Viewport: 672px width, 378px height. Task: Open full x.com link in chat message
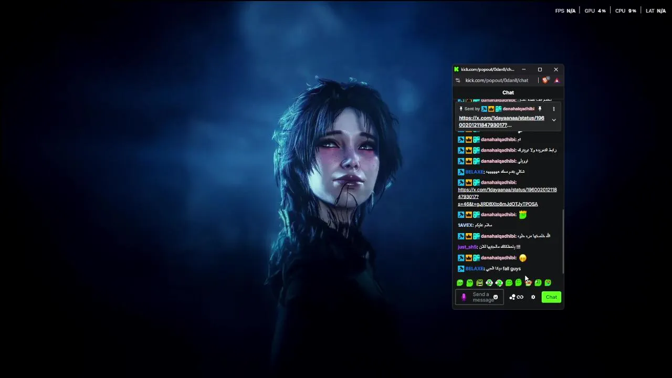pos(507,197)
